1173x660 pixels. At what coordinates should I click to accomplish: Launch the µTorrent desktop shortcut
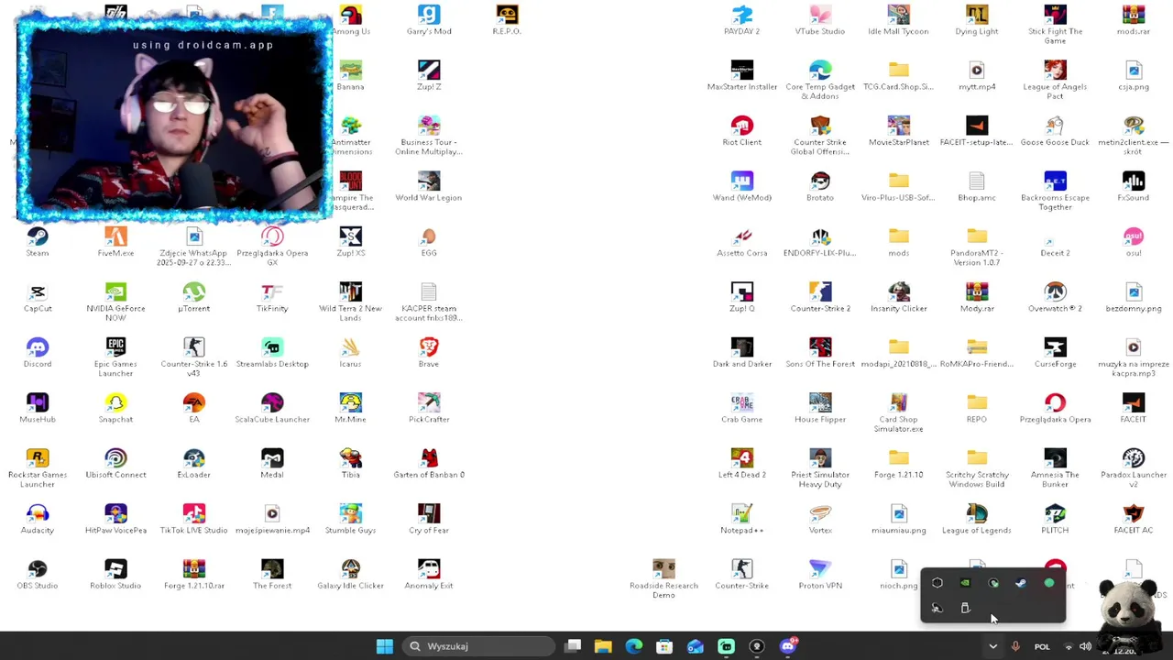coord(193,297)
